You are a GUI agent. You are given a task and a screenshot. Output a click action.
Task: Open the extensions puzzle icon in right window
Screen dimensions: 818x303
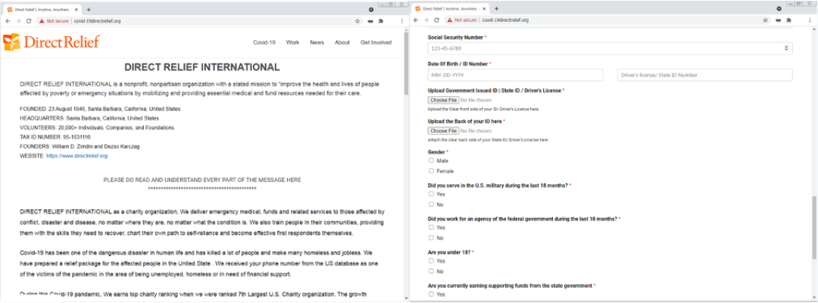tap(788, 20)
